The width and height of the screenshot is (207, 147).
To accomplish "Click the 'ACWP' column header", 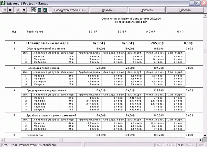I will pyautogui.click(x=151, y=32).
